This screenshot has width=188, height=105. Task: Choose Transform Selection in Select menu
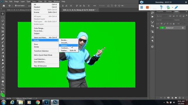click(x=45, y=51)
